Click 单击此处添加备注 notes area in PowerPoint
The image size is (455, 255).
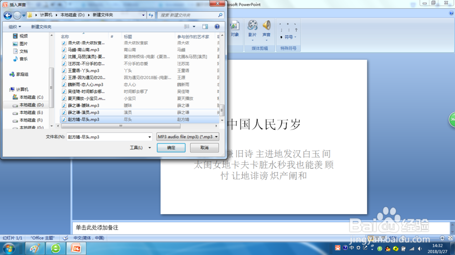(261, 228)
